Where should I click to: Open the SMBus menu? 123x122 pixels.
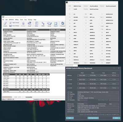(x=17, y=20)
